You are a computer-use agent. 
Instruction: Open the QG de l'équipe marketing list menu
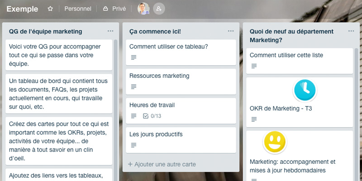(x=110, y=31)
